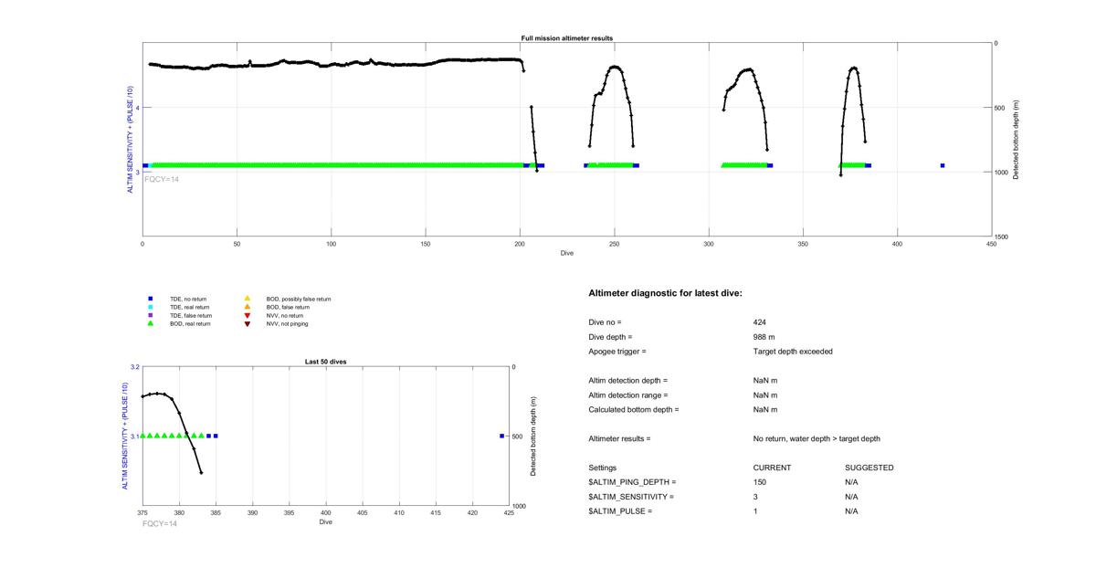Click the green triangle BOD real return legend marker
1096x568 pixels.
[x=150, y=323]
